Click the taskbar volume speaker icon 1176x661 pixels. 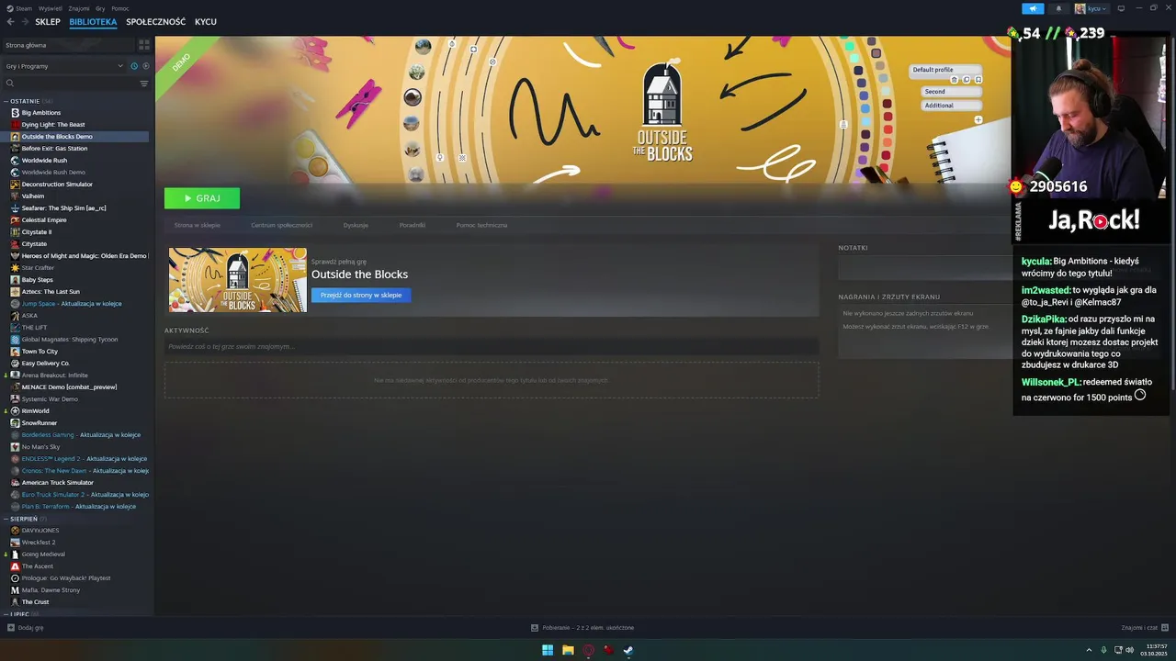(x=1129, y=650)
